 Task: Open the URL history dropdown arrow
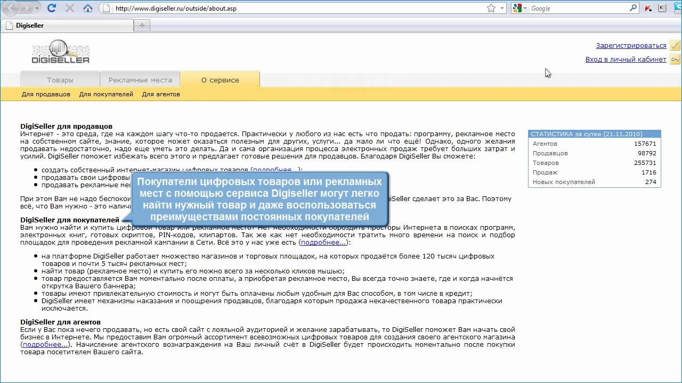tap(502, 9)
